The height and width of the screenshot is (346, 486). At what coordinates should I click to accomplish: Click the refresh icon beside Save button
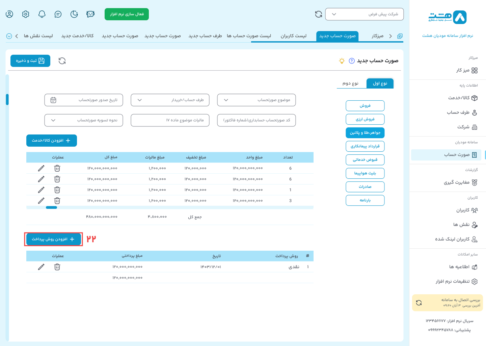62,61
